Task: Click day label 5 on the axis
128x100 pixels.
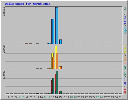Action: pos(23,97)
